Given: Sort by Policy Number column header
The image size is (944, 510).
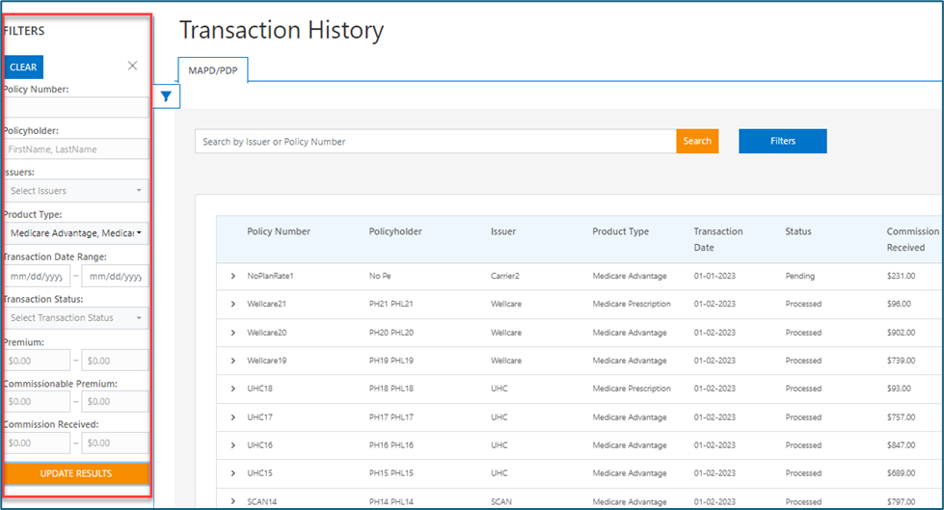Looking at the screenshot, I should click(x=279, y=231).
